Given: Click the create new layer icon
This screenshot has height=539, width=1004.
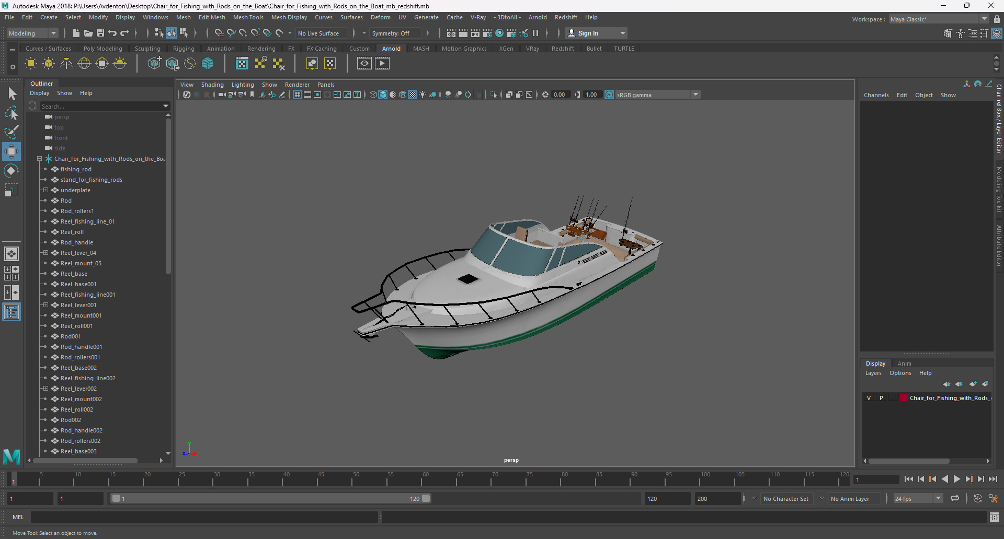Looking at the screenshot, I should coord(973,384).
